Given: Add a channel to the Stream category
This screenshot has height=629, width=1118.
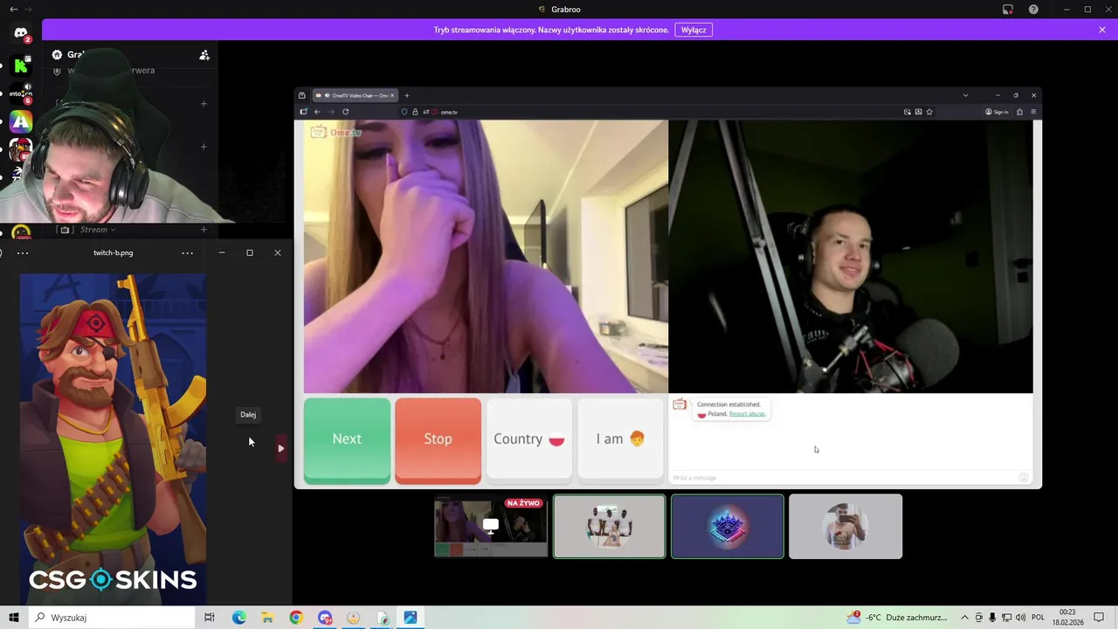Looking at the screenshot, I should point(204,230).
